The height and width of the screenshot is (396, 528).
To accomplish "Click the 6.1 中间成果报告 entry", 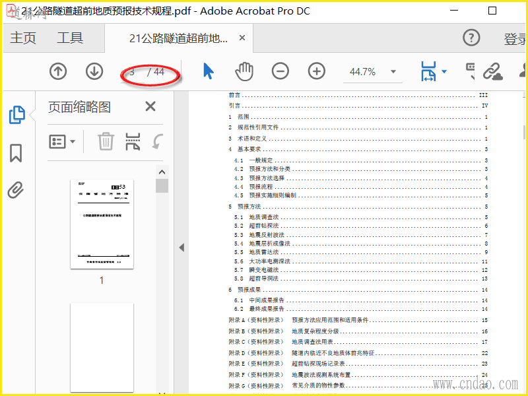I will 361,300.
